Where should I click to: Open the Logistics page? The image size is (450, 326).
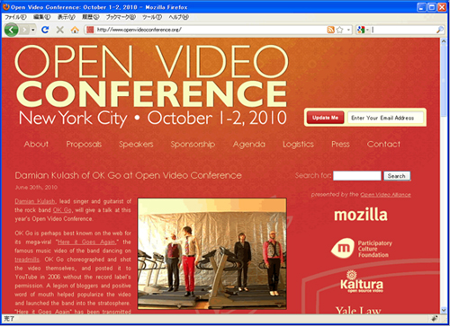pos(298,145)
